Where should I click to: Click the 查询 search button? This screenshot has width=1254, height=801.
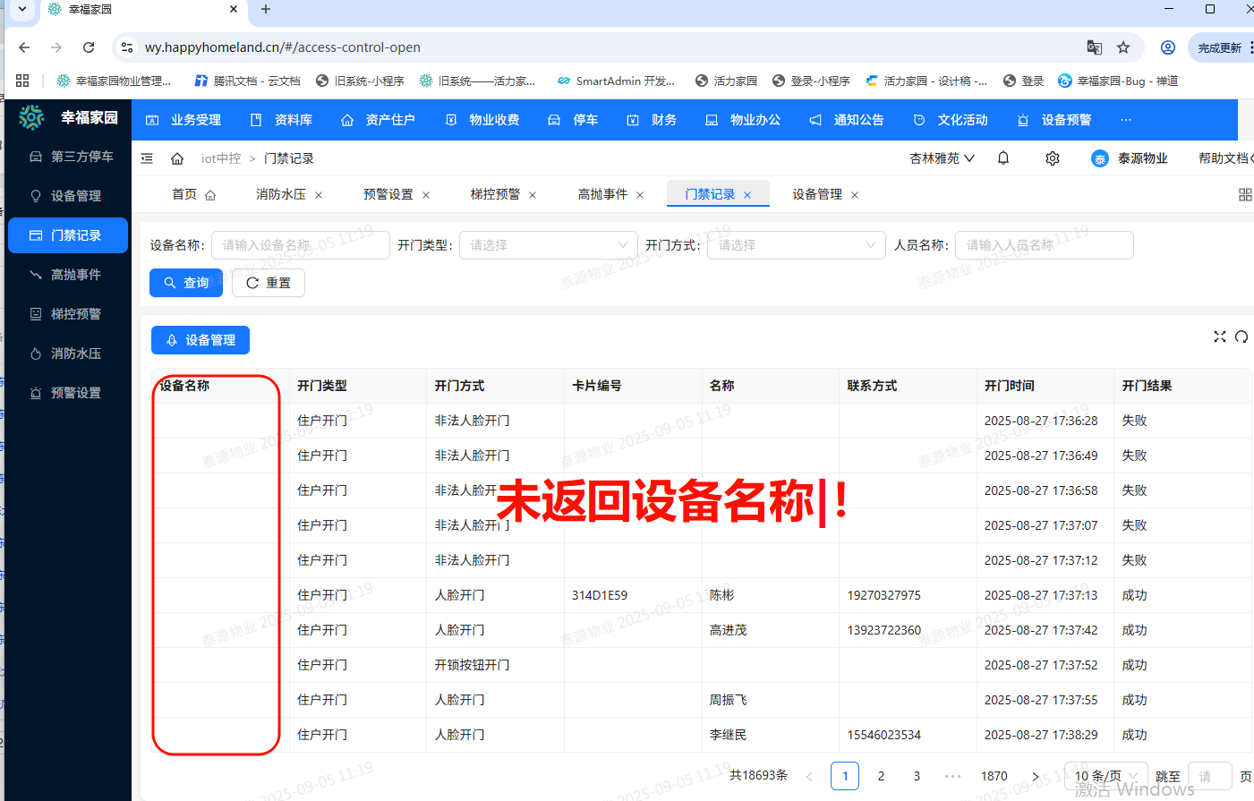pyautogui.click(x=186, y=283)
